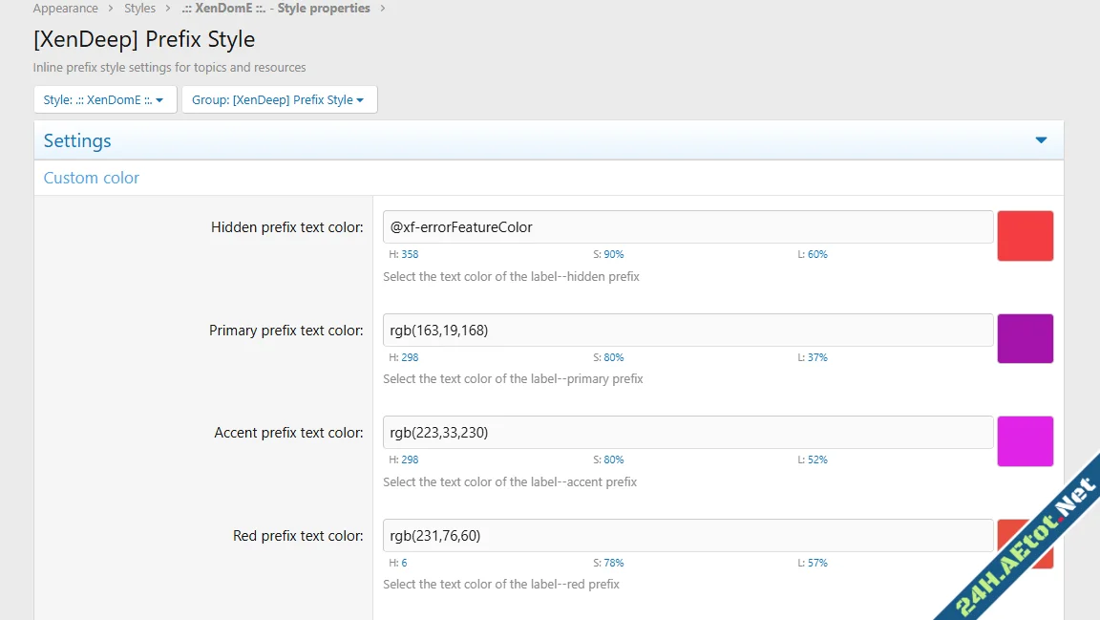Click the Settings section header
Screen dimensions: 1100x620
point(77,140)
